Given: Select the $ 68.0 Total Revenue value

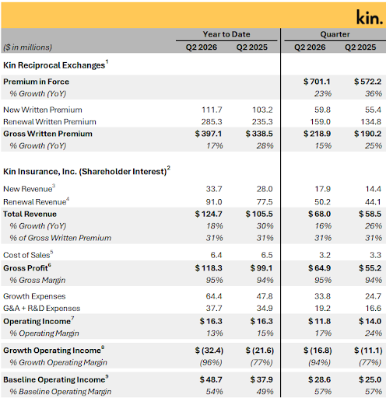Looking at the screenshot, I should point(319,214).
